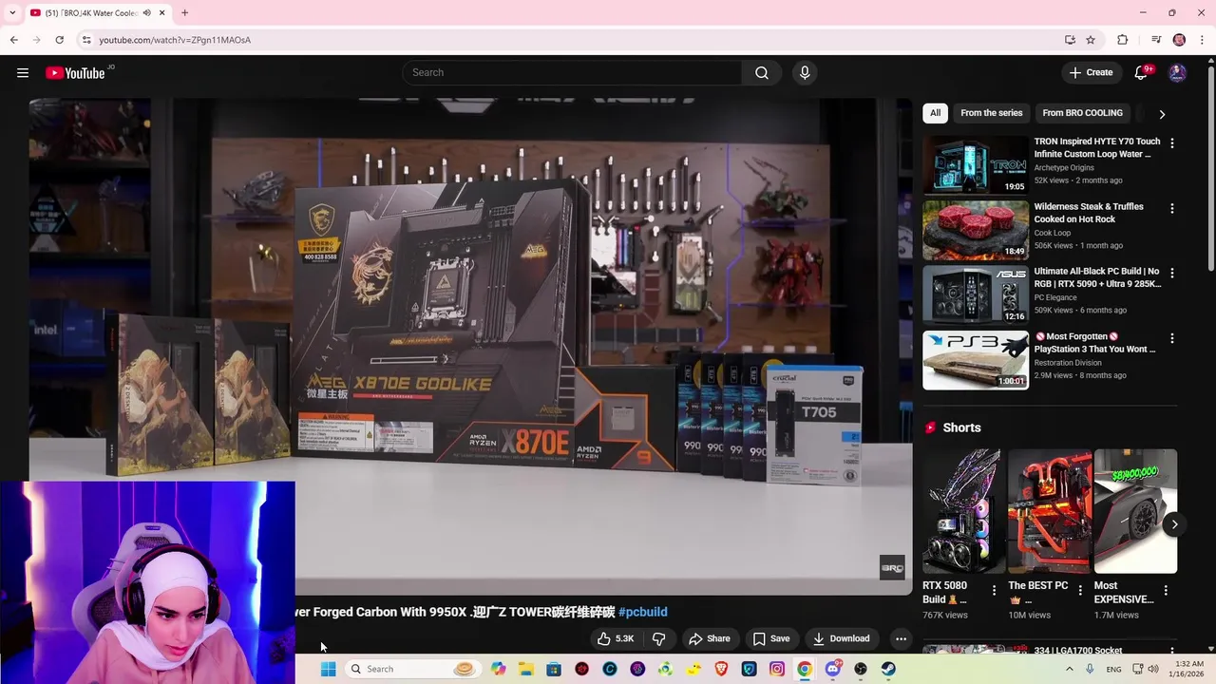Open options menu for All-Black PC Build
The height and width of the screenshot is (684, 1216).
1171,274
